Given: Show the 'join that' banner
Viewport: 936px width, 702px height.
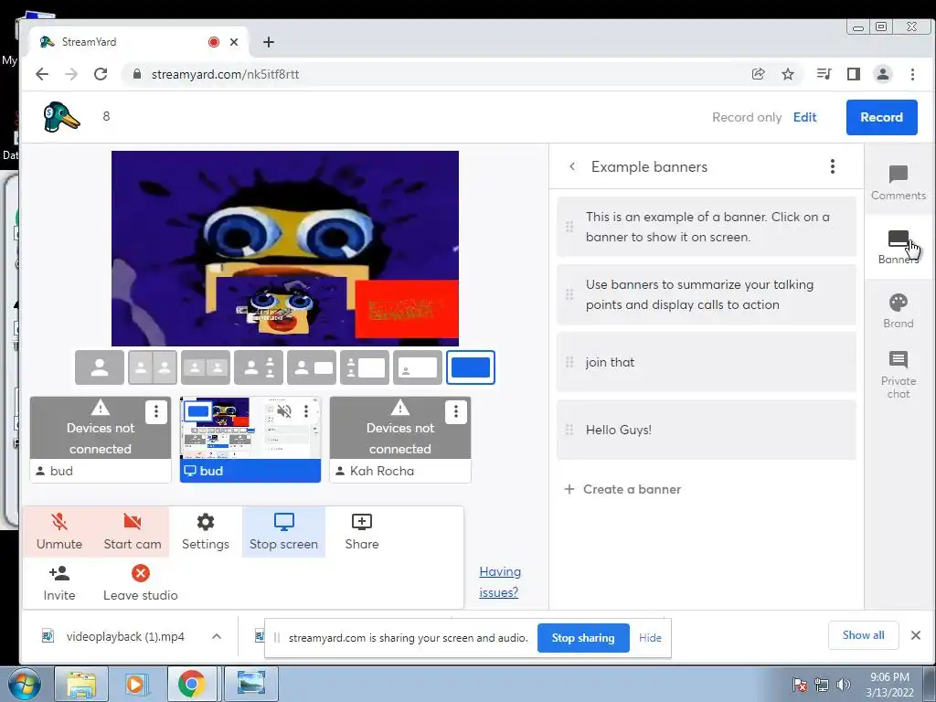Looking at the screenshot, I should coord(707,362).
